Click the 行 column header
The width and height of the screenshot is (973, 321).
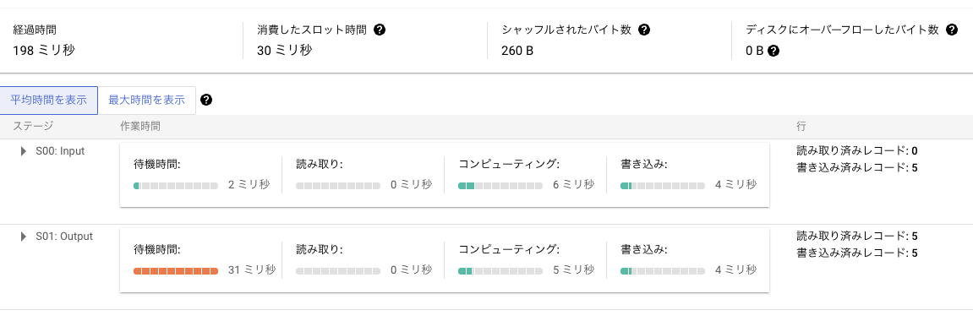click(x=801, y=127)
